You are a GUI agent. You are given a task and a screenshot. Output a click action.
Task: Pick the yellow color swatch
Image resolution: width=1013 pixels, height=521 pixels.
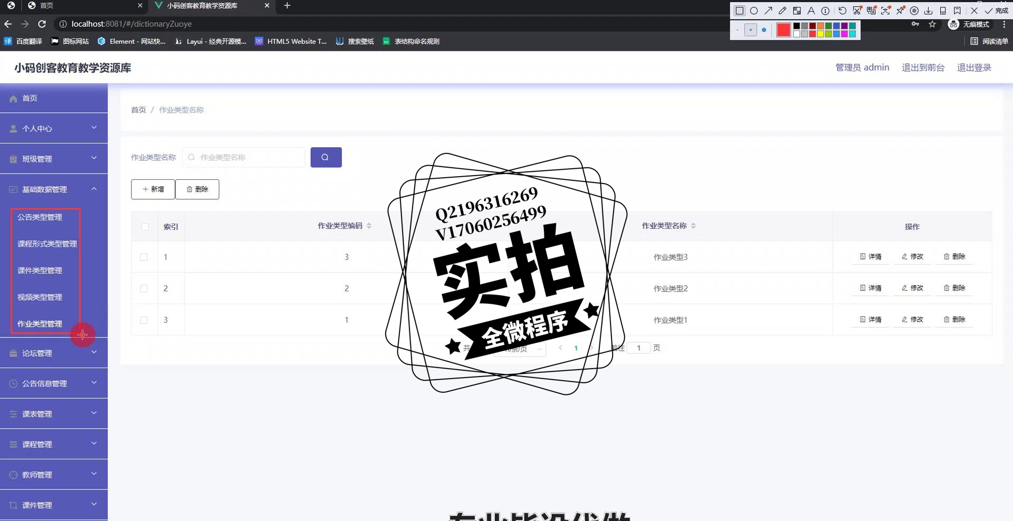point(820,34)
